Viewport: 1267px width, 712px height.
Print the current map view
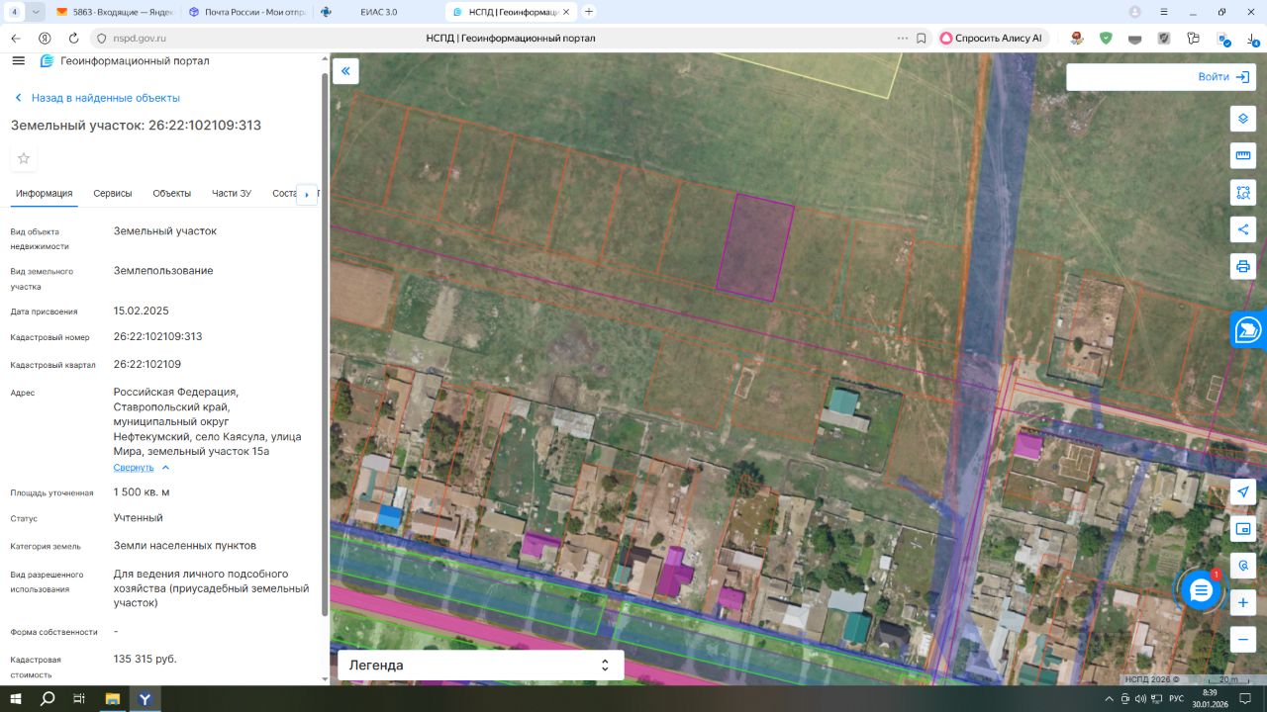(1243, 266)
